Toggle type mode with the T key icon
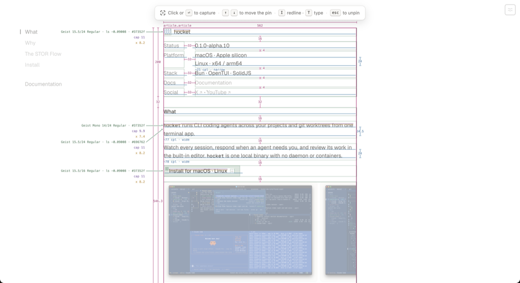520x283 pixels. pyautogui.click(x=309, y=13)
